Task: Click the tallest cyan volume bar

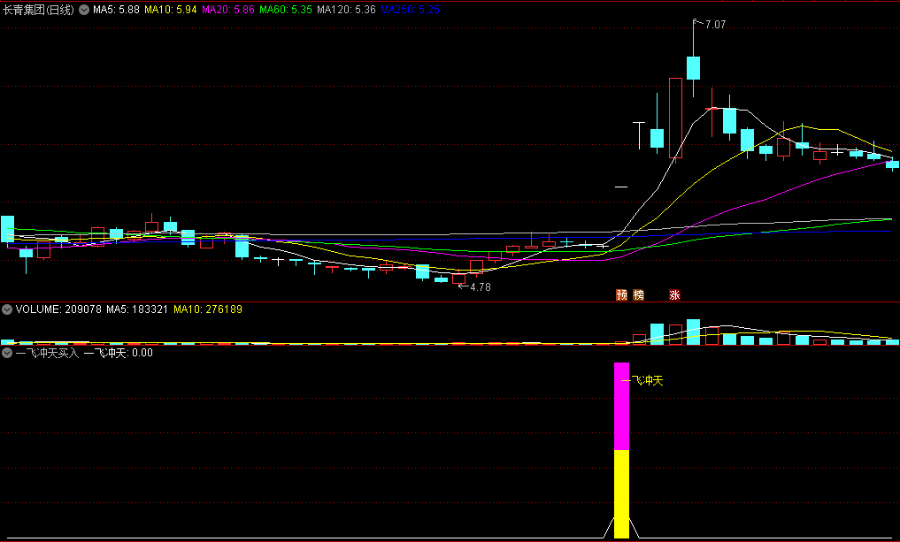Action: coord(694,332)
